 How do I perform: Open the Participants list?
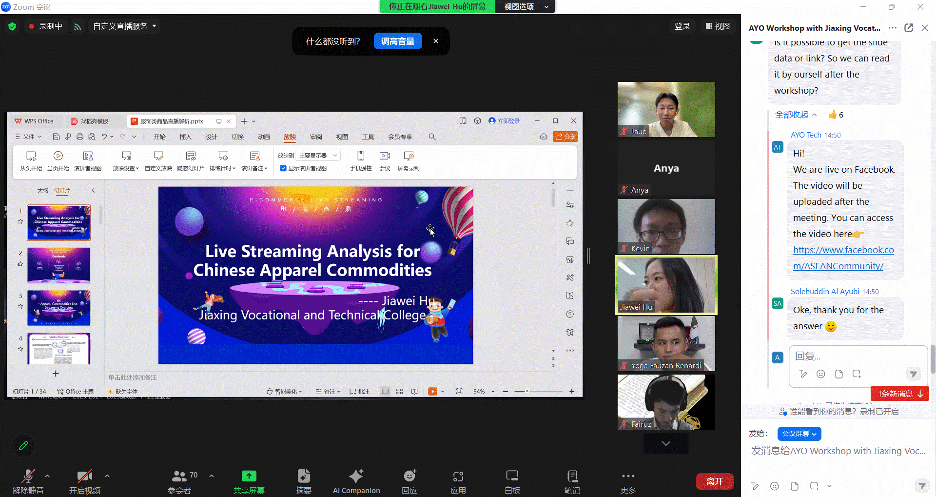(179, 477)
